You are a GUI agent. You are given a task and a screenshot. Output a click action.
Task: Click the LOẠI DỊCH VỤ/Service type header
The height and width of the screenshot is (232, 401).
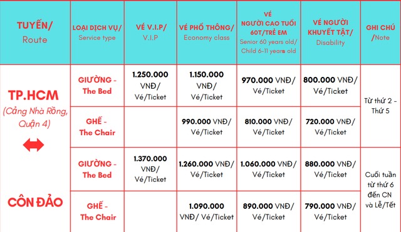coord(97,33)
